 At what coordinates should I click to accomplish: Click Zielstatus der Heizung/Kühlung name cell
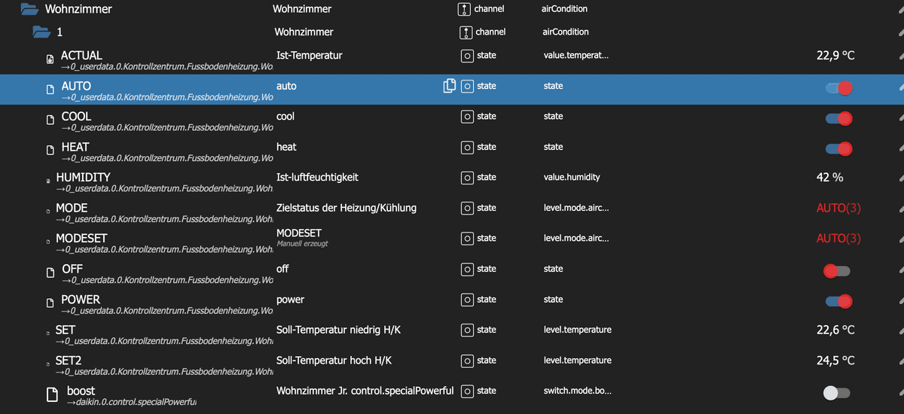[347, 208]
